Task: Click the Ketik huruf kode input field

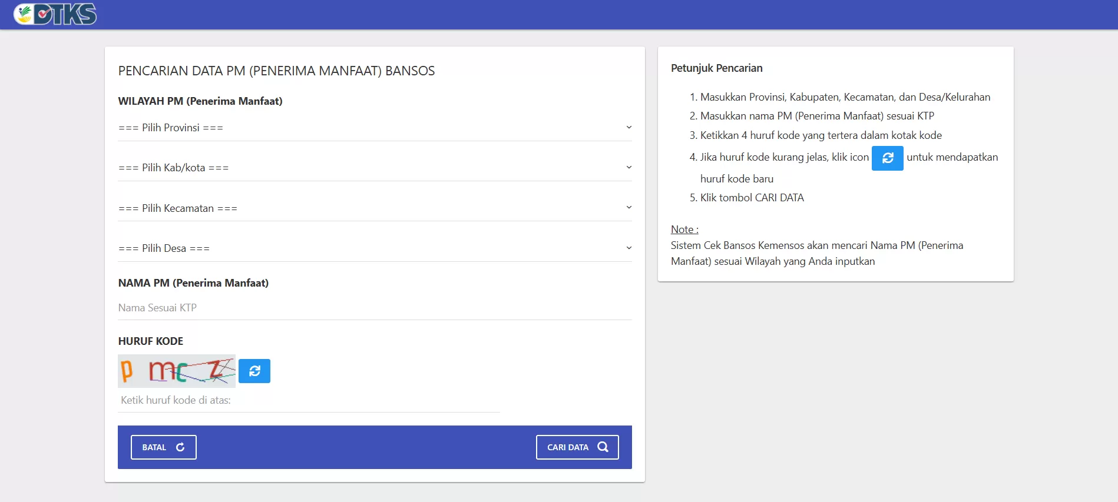Action: (x=309, y=400)
